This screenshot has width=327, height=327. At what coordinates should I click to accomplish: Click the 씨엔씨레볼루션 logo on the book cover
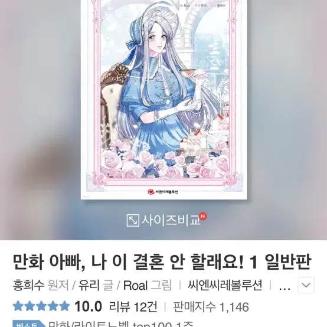click(163, 192)
